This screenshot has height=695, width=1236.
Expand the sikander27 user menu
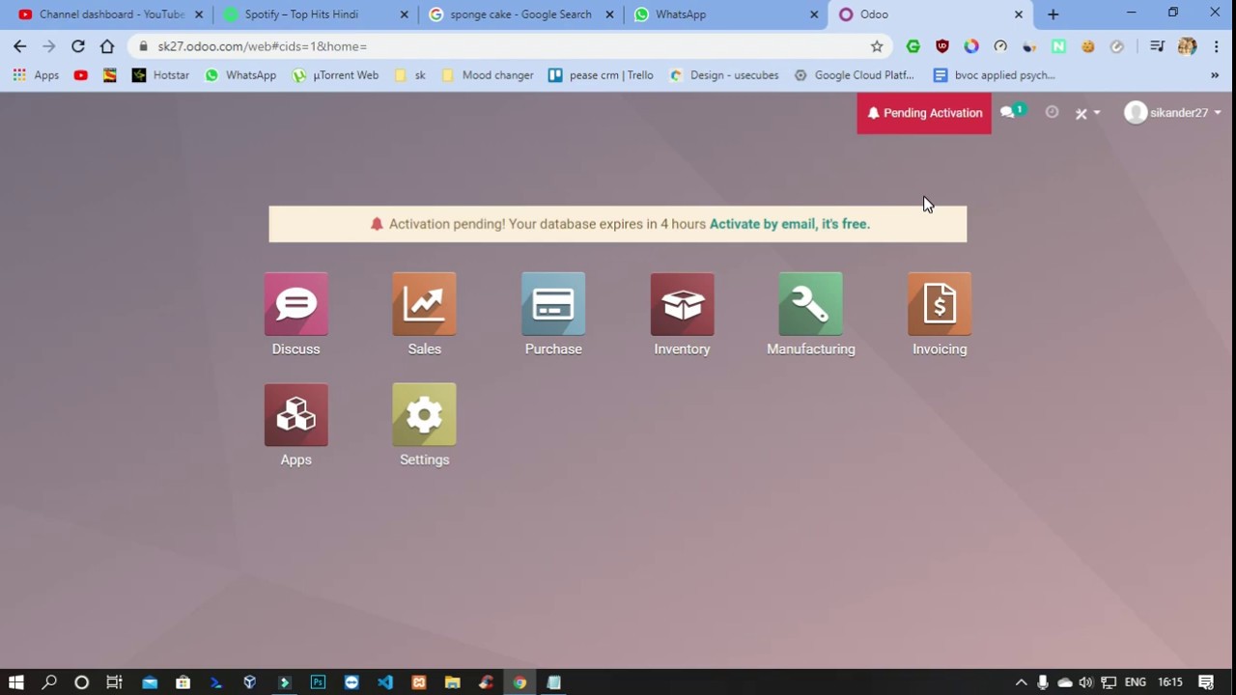coord(1172,113)
